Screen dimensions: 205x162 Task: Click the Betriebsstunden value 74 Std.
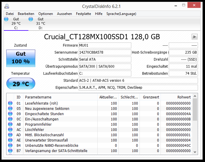pyautogui.click(x=183, y=74)
